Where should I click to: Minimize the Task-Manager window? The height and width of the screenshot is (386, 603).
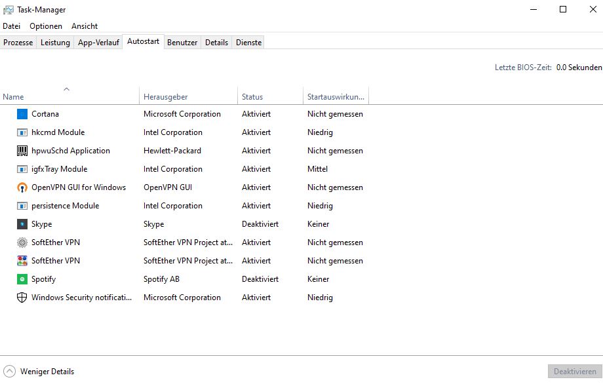click(534, 9)
